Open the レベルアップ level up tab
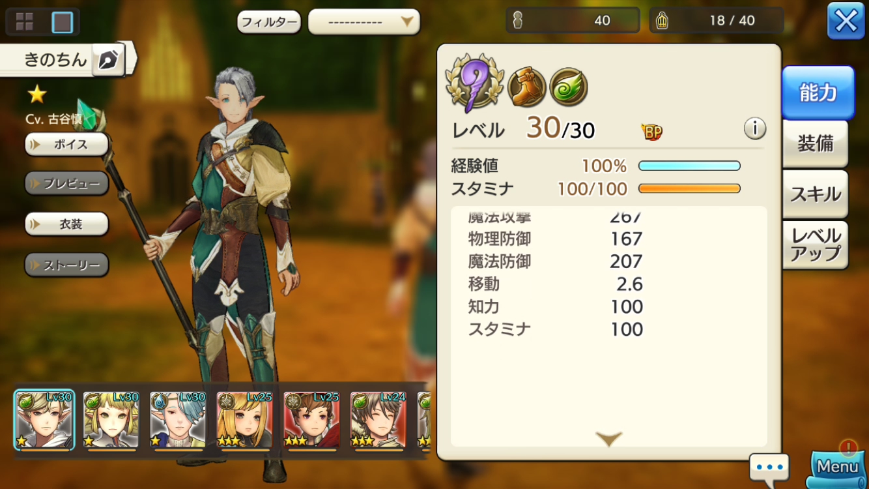This screenshot has height=489, width=869. click(x=815, y=244)
